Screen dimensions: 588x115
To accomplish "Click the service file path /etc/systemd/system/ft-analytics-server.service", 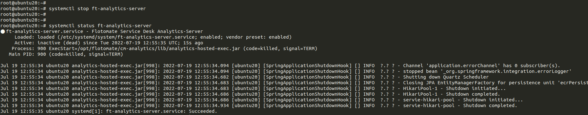I will click(x=127, y=37).
